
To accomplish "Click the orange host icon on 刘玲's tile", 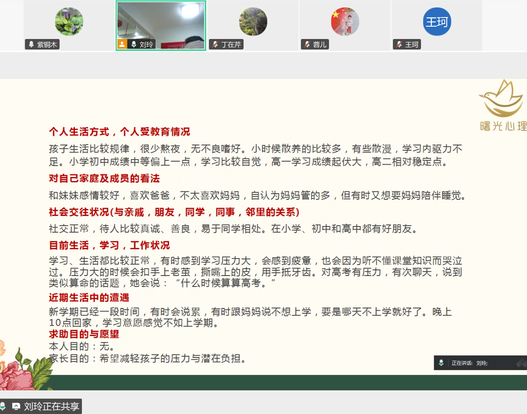I will click(x=122, y=44).
